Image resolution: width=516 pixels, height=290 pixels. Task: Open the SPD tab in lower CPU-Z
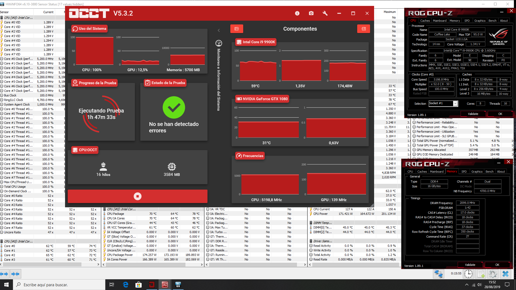pos(464,172)
